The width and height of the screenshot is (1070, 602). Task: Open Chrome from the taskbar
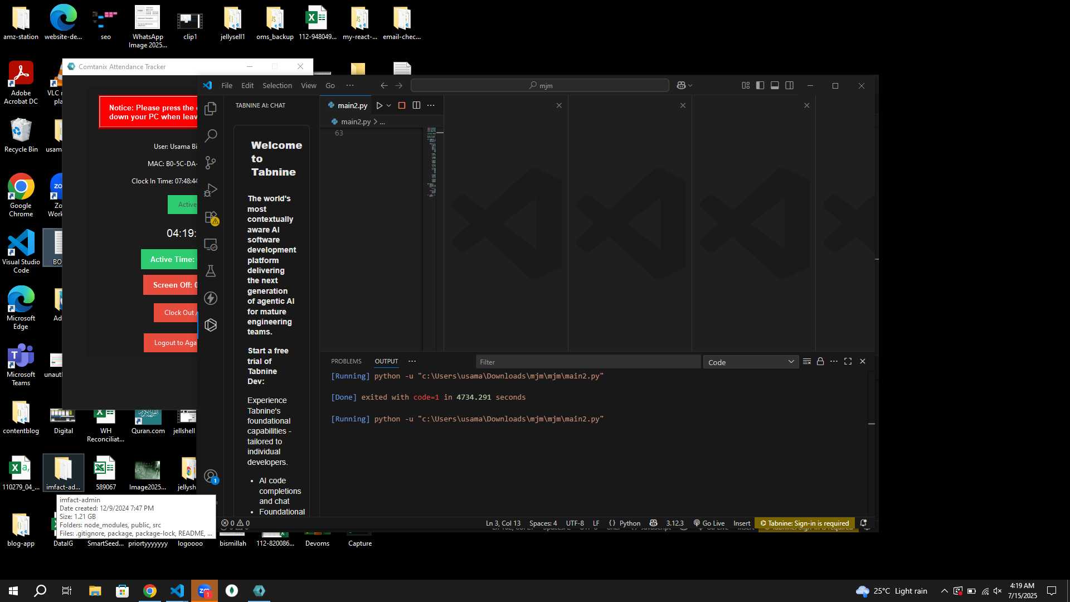pyautogui.click(x=149, y=591)
